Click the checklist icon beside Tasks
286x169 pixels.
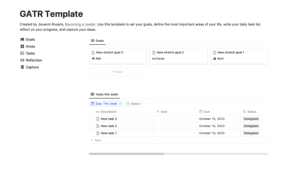22,53
